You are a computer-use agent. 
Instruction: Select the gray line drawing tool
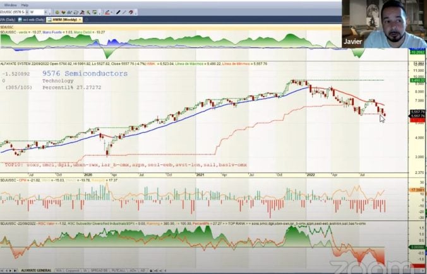pos(124,12)
